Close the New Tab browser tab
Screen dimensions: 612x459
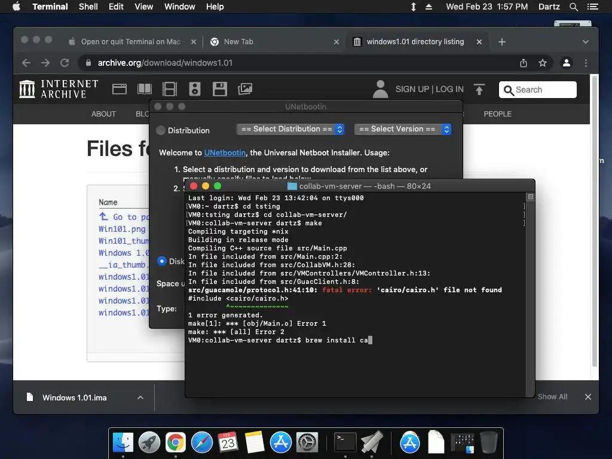click(336, 42)
